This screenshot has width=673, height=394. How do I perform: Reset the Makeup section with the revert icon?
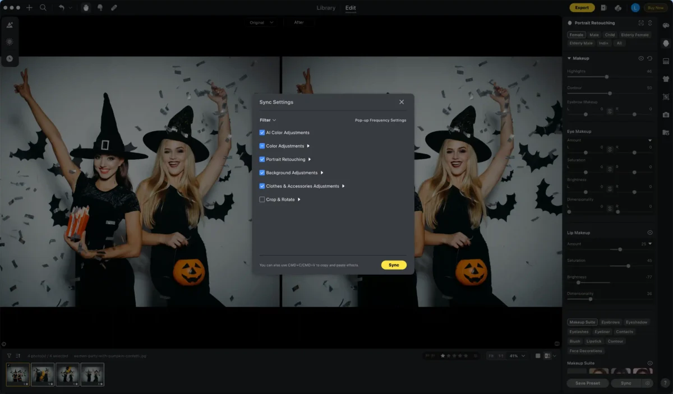(x=649, y=58)
